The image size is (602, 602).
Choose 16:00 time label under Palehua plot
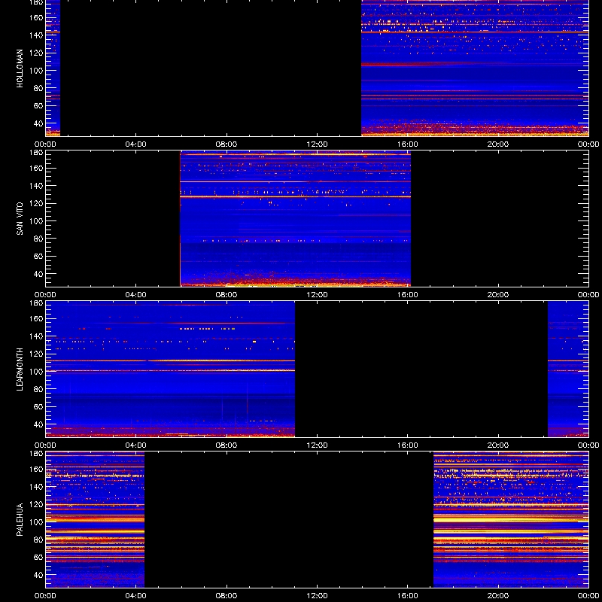[408, 596]
